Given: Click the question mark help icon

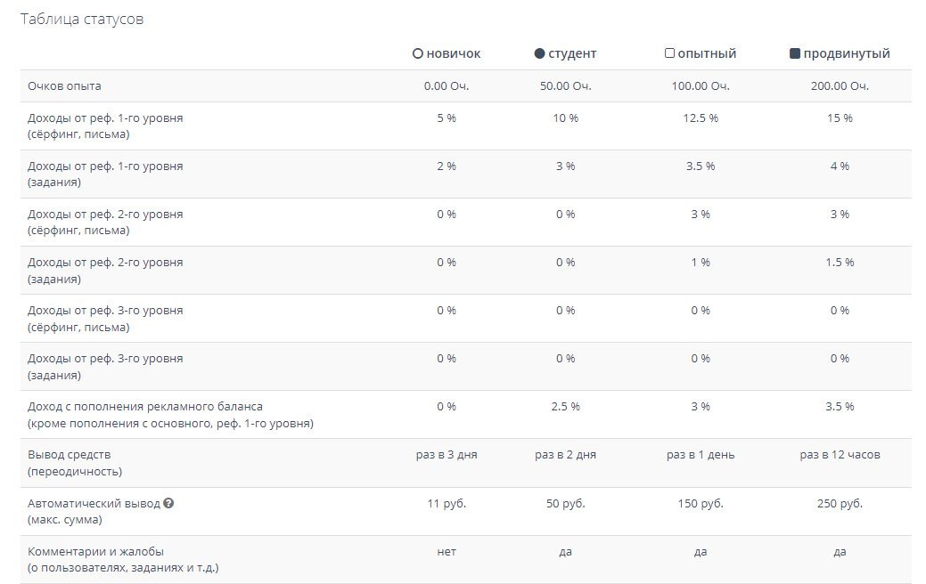Looking at the screenshot, I should coord(168,503).
